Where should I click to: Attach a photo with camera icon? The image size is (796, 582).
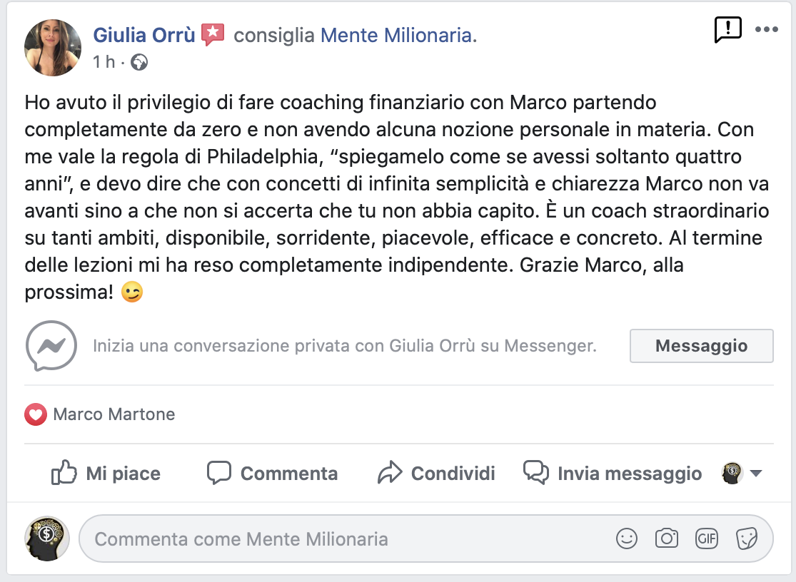tap(667, 538)
